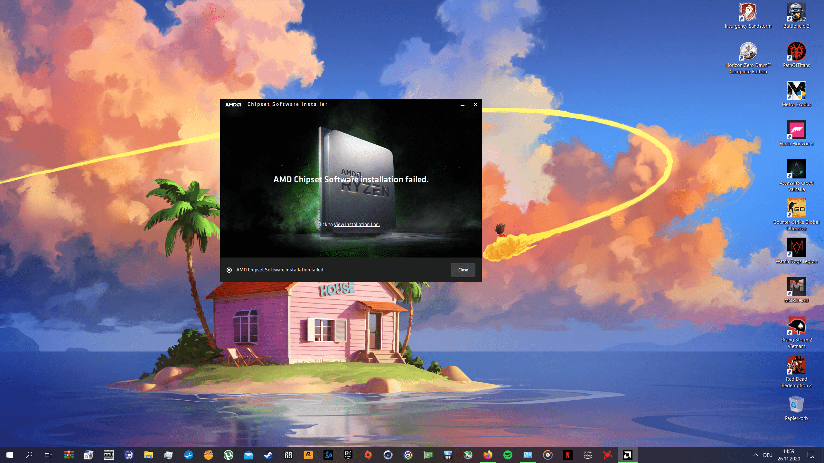Expand hidden system tray icons chevron
Viewport: 824px width, 463px height.
pos(755,455)
